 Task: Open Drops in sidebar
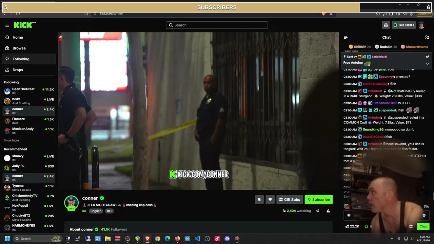click(28, 70)
